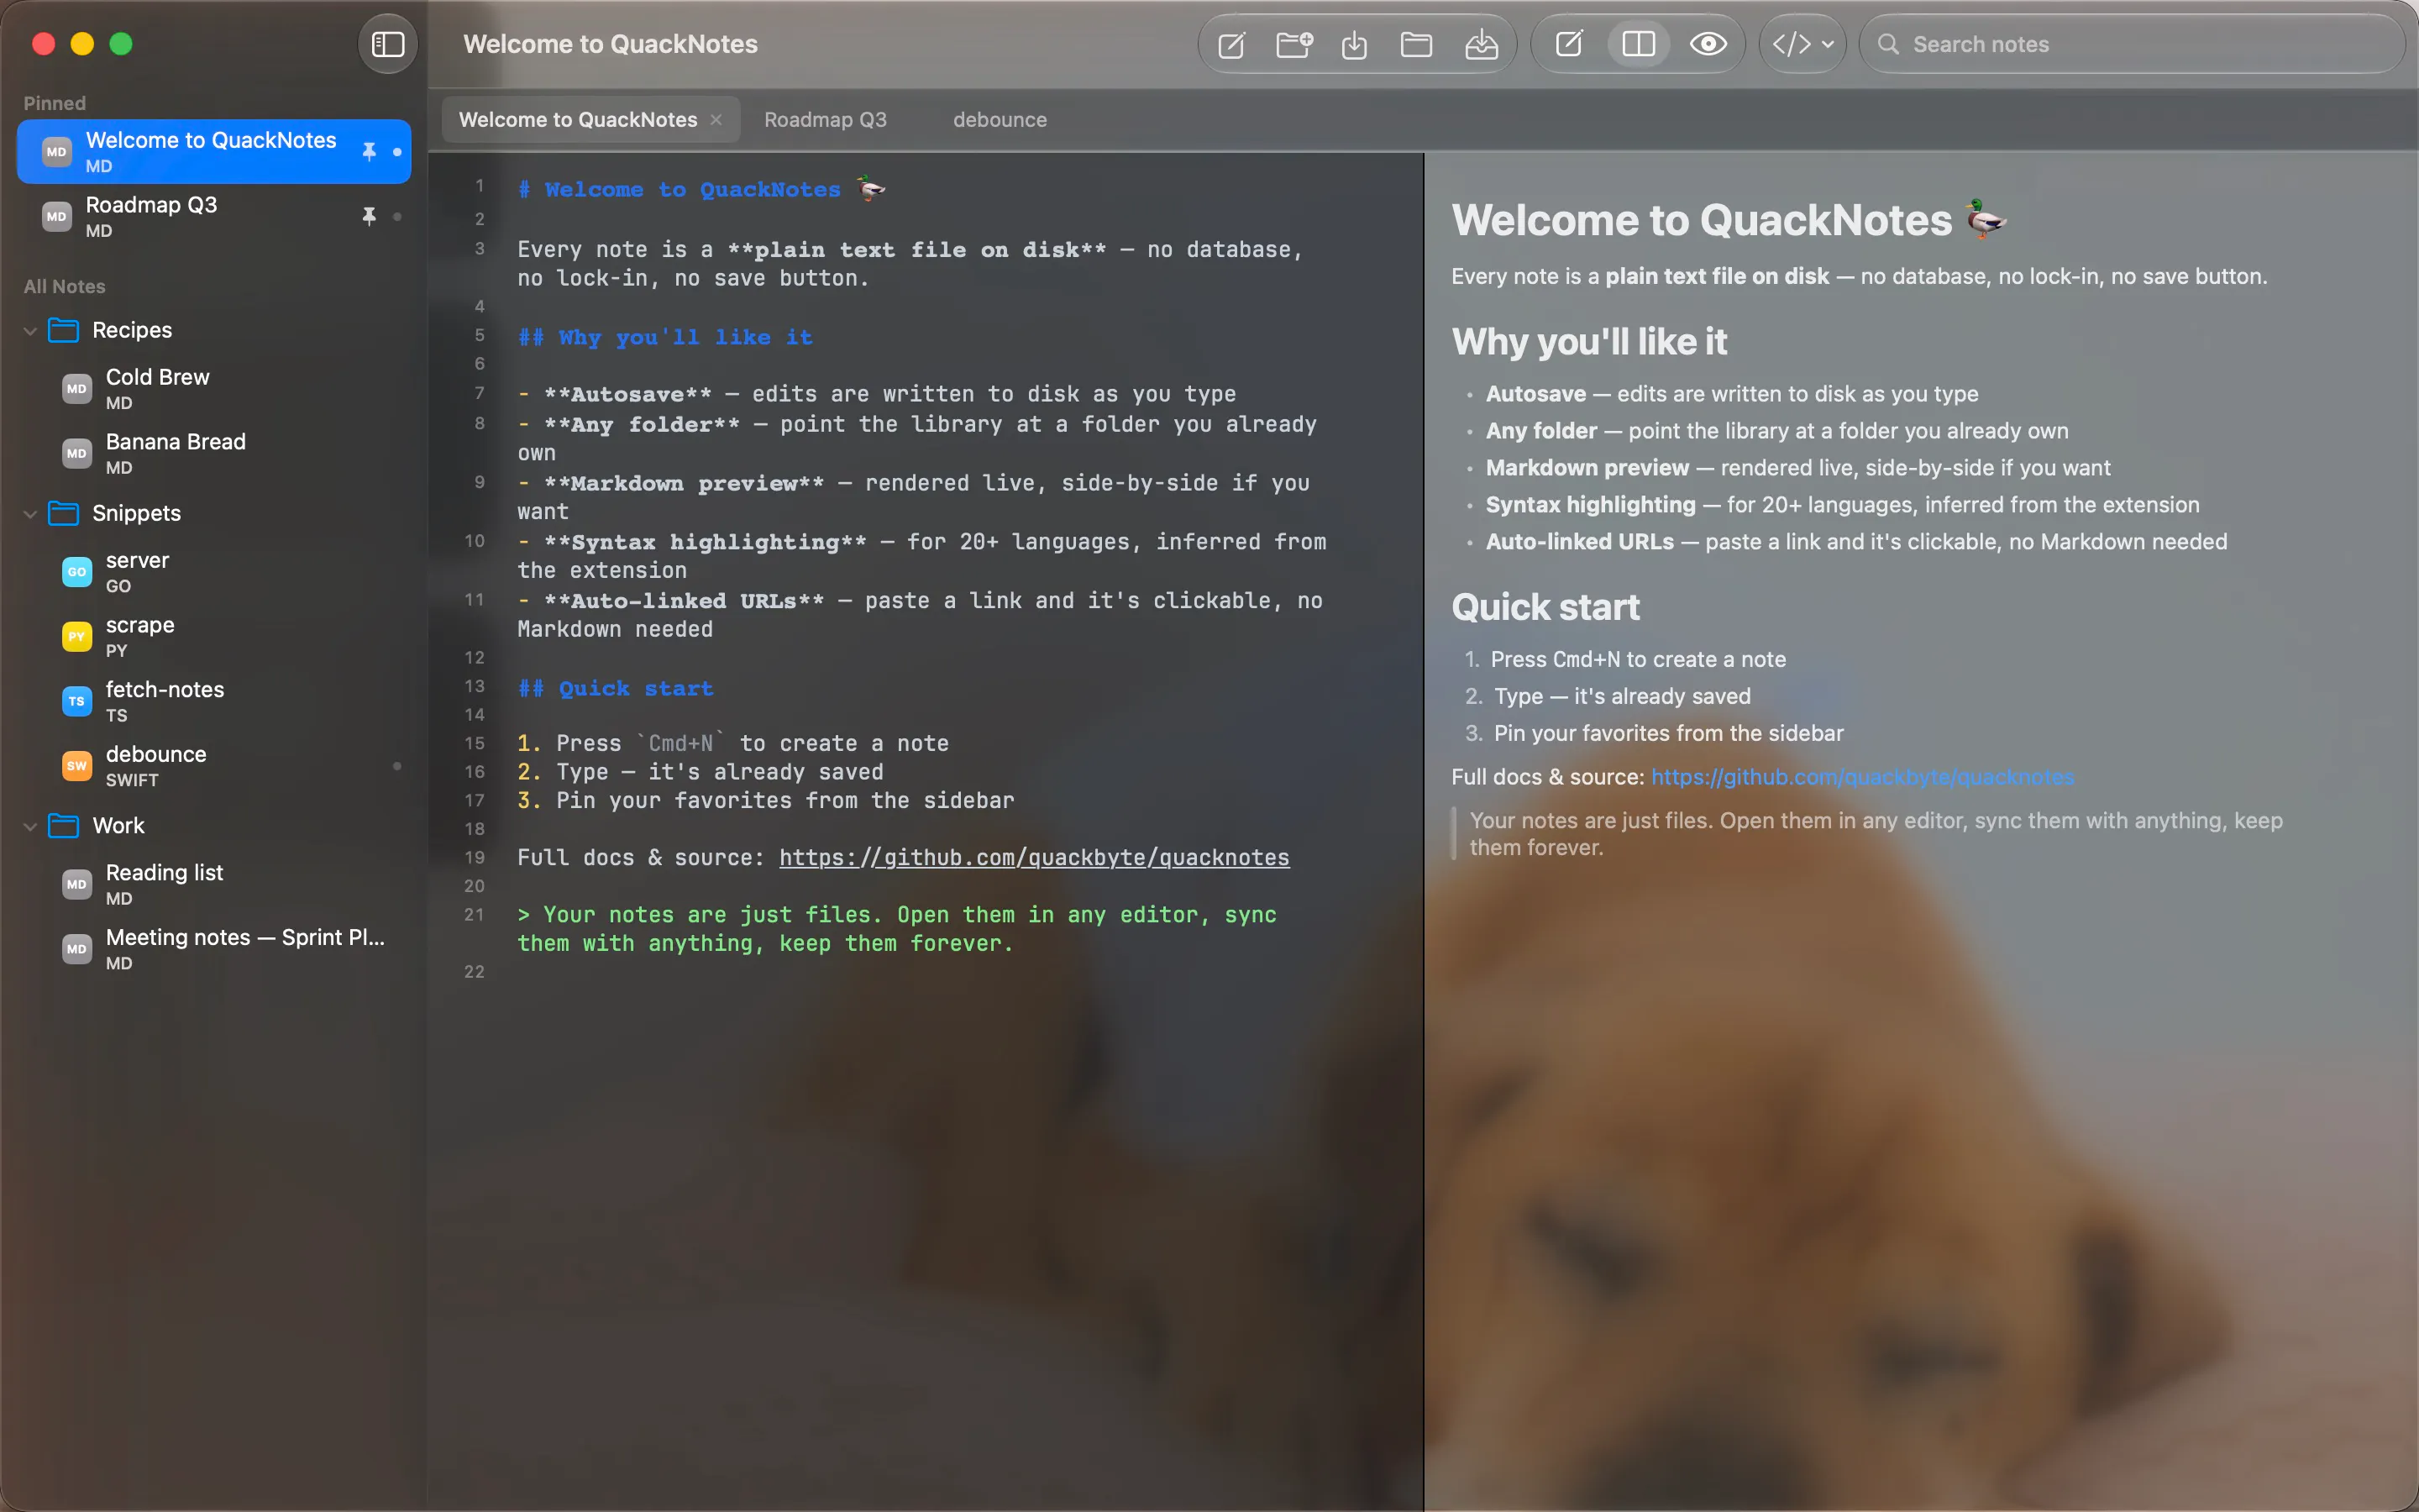This screenshot has width=2419, height=1512.
Task: Click the github link in the editor
Action: coord(1034,858)
